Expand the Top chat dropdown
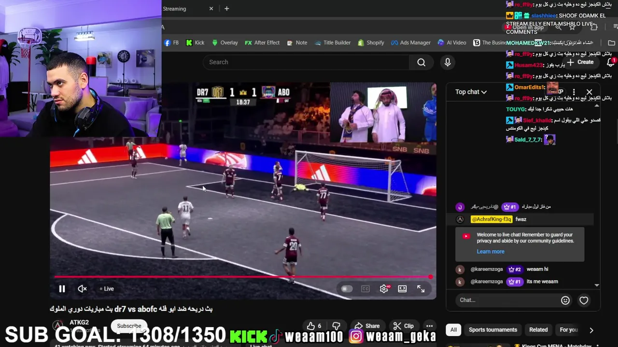Viewport: 618px width, 347px height. 471,92
